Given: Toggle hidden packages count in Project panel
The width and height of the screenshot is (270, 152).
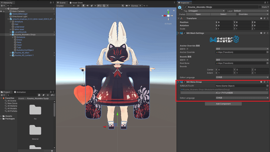Looking at the screenshot, I should [x=53, y=95].
